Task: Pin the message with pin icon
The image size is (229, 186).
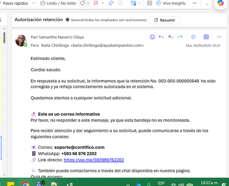Action: coord(111,3)
